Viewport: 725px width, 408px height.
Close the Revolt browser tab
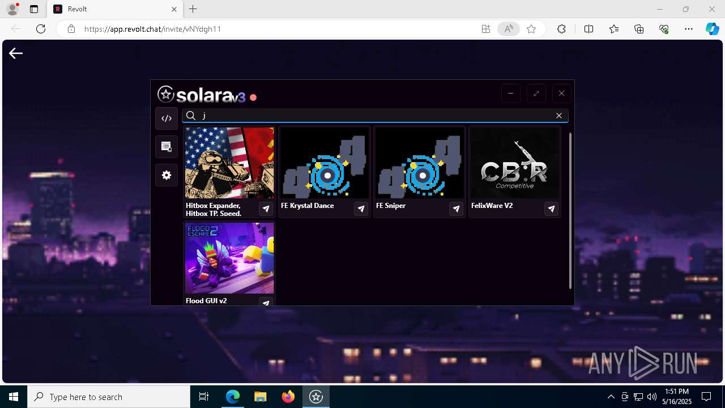[x=174, y=9]
